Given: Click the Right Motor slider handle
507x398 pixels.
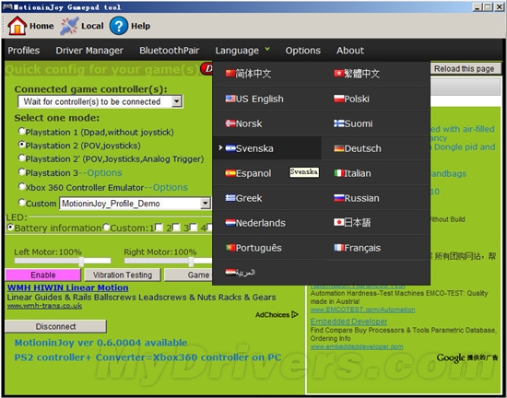Looking at the screenshot, I should click(x=191, y=261).
